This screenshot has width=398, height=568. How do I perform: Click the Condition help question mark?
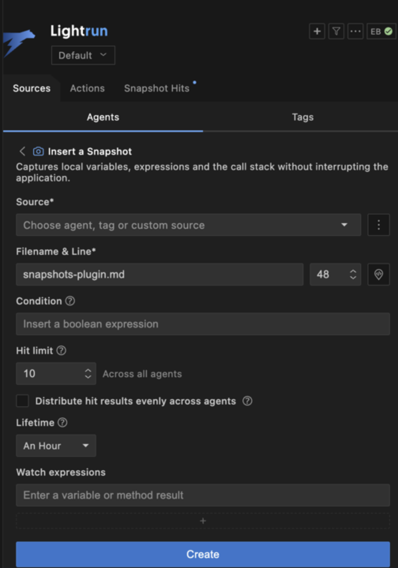(70, 301)
